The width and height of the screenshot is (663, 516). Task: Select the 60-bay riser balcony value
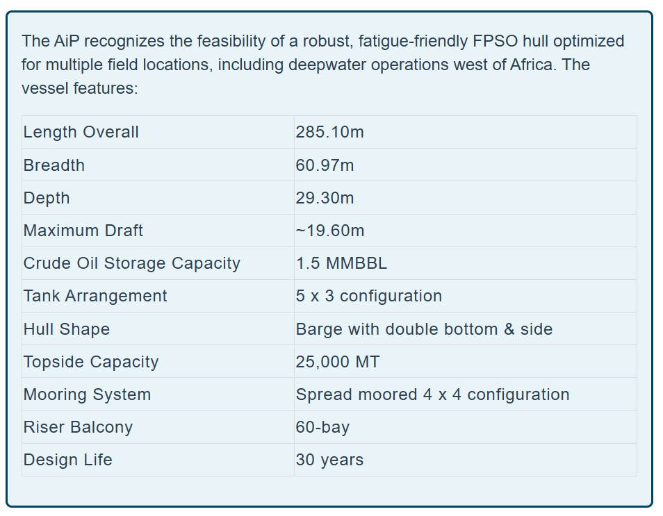[x=322, y=427]
